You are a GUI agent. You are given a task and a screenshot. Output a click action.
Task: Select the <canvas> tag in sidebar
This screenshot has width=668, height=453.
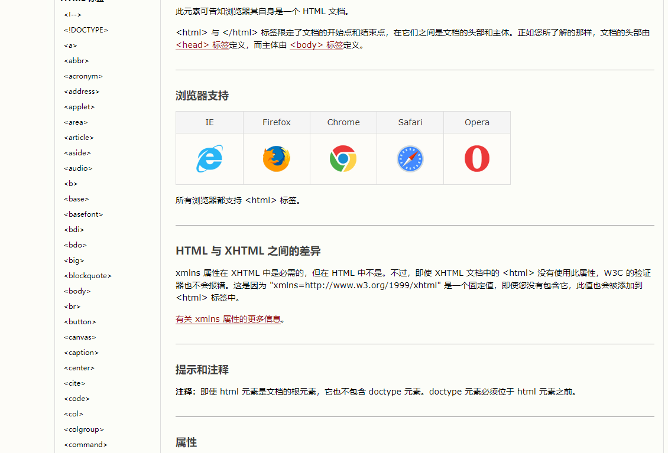(80, 337)
